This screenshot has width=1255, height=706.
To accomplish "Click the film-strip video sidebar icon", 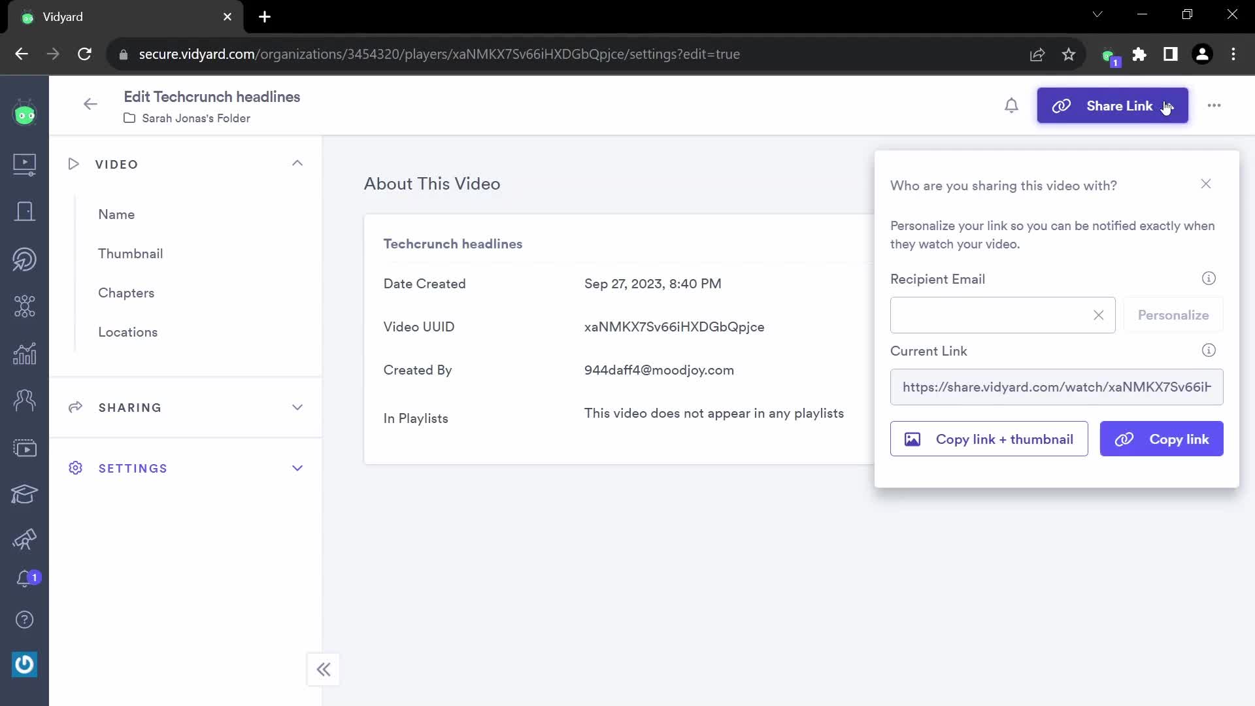I will coord(24,448).
